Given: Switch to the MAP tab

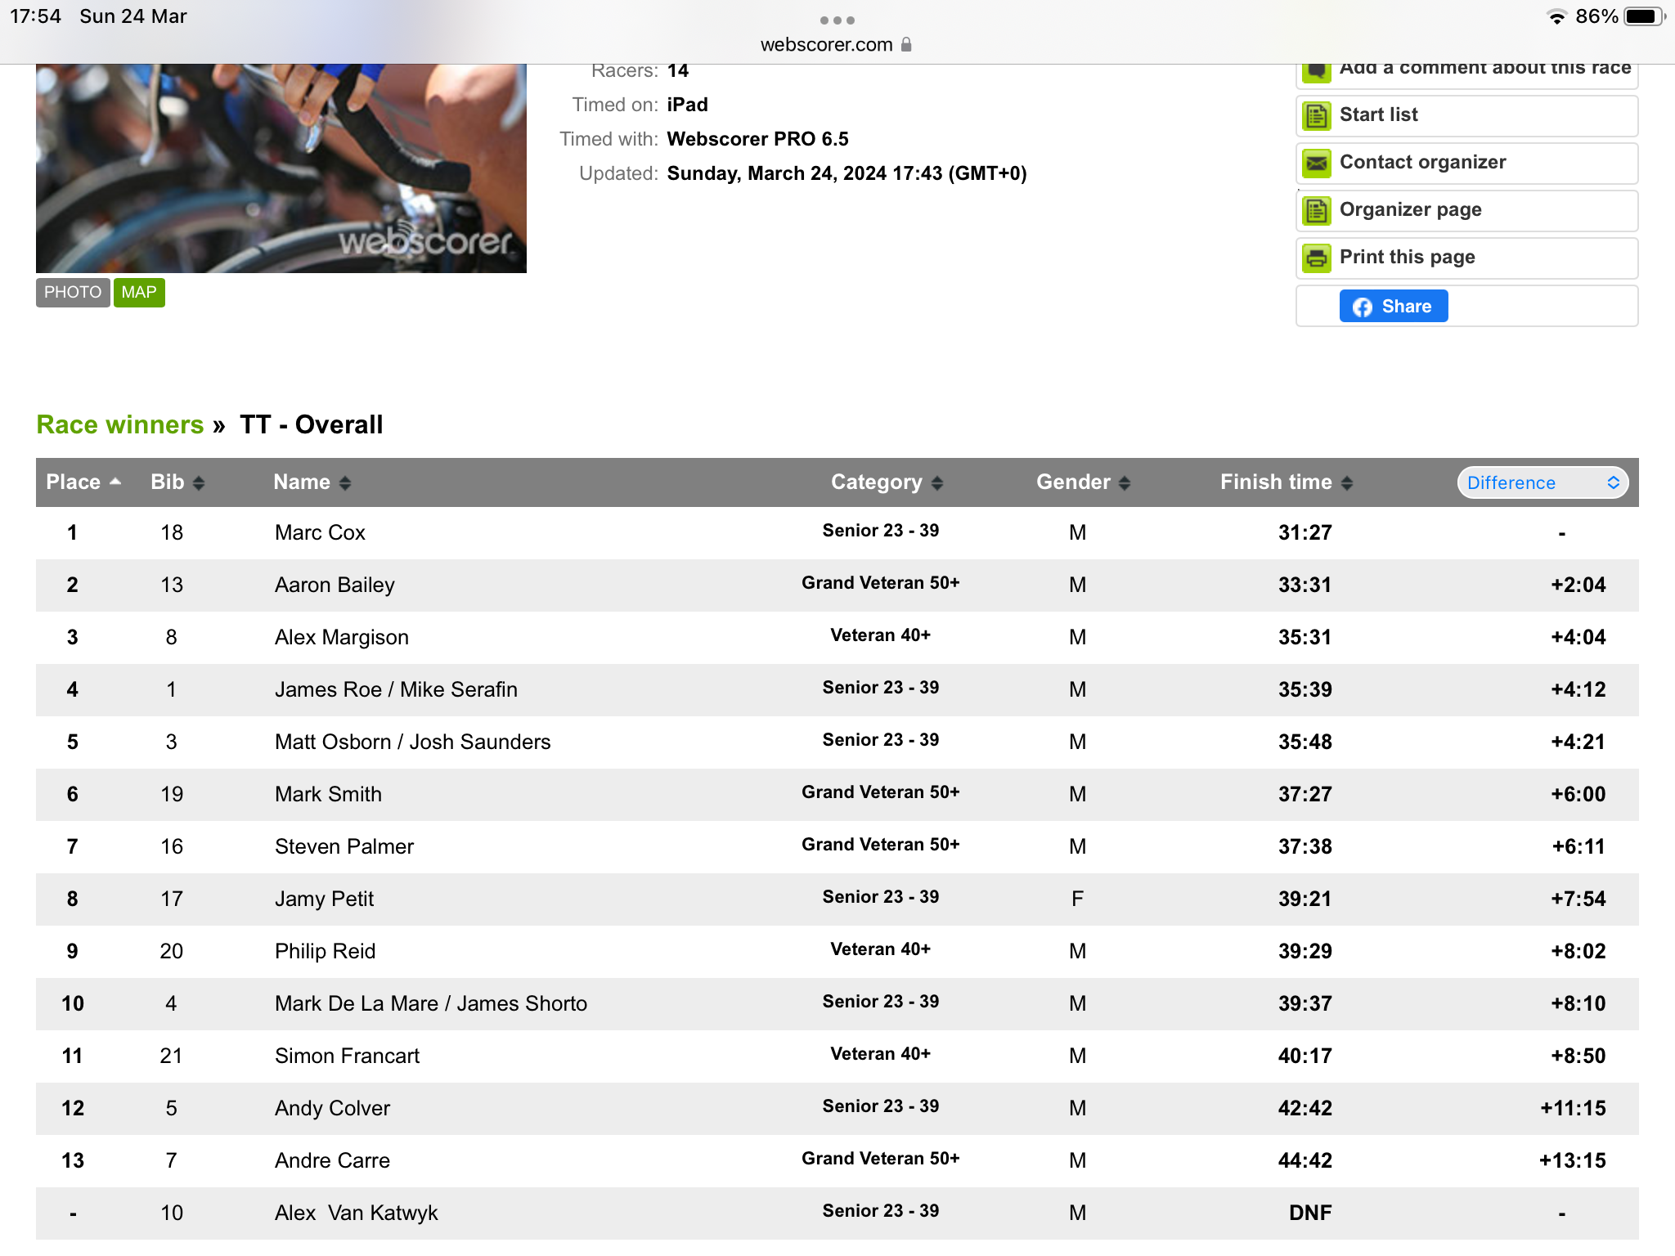Looking at the screenshot, I should [139, 293].
